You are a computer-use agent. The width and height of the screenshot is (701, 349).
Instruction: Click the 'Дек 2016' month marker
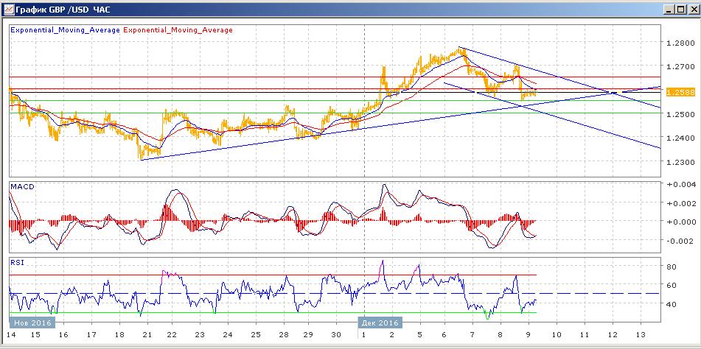point(380,322)
